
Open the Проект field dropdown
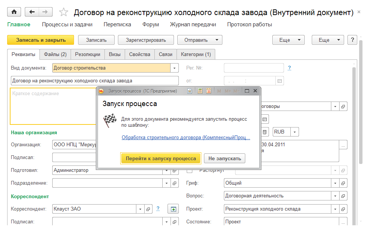pyautogui.click(x=335, y=209)
